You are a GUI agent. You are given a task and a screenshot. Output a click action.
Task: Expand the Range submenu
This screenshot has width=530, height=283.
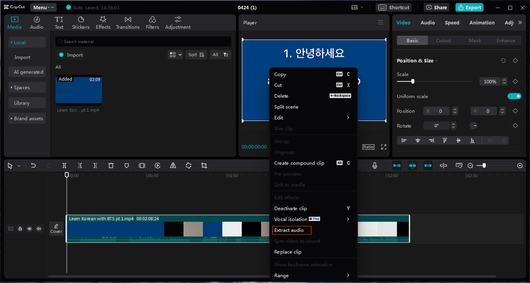[x=313, y=276]
